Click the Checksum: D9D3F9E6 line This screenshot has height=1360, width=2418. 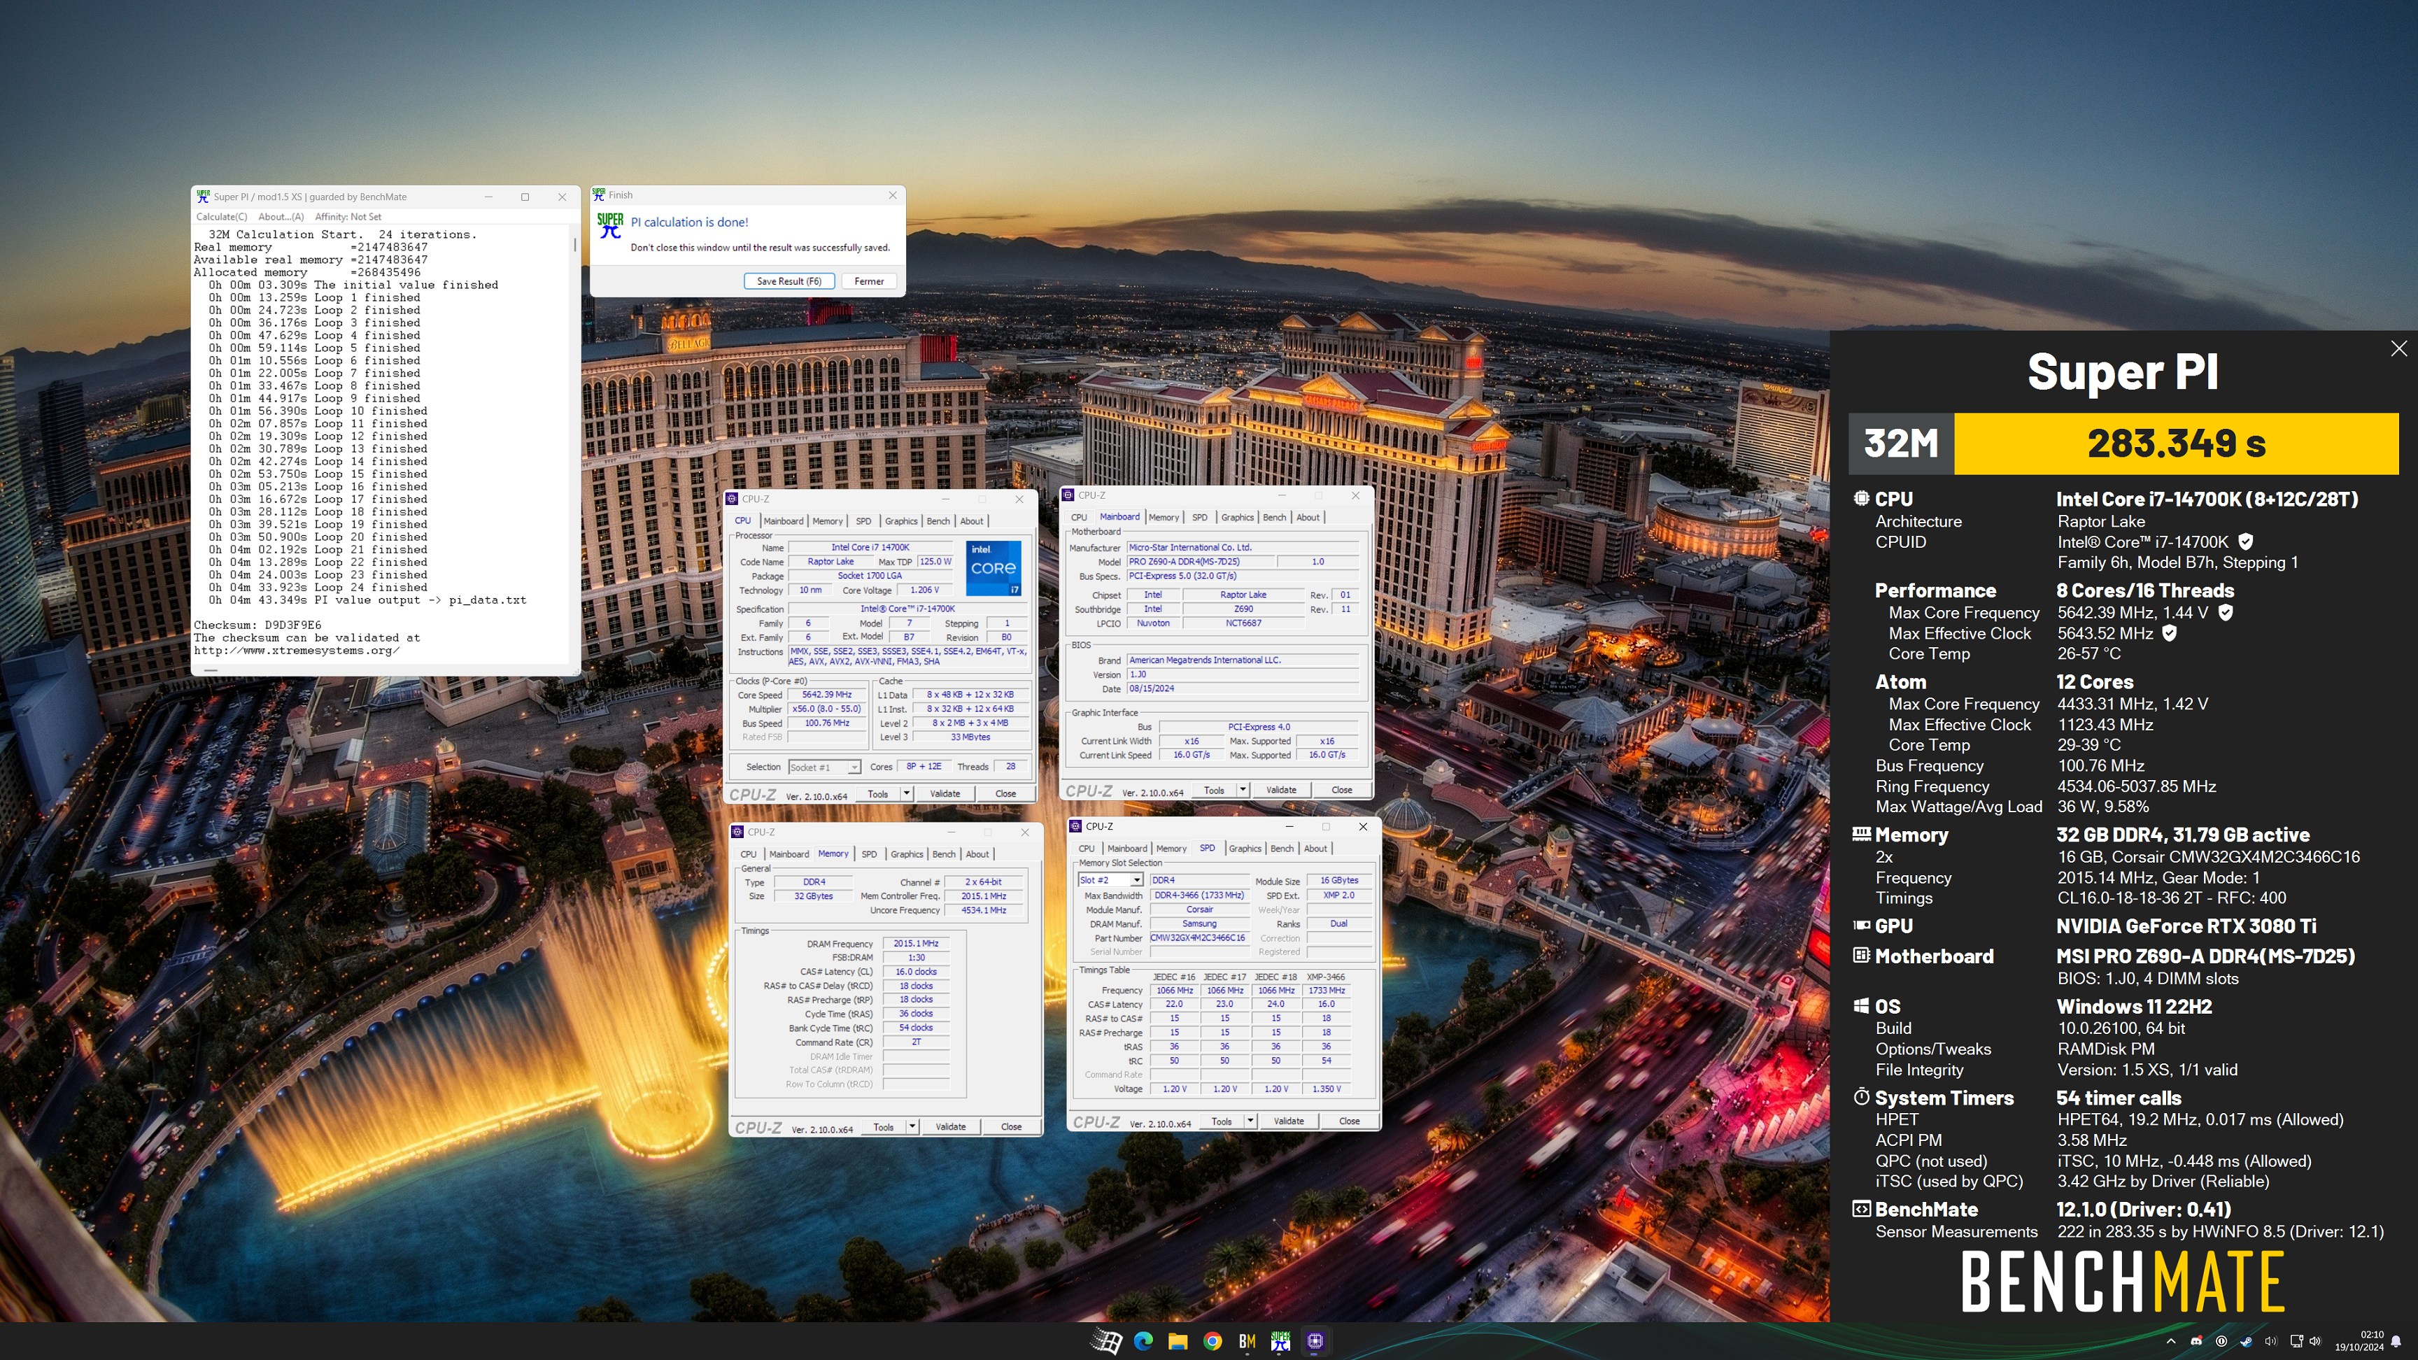[257, 625]
